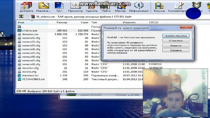Click the disk icon in status bar
Screen dimensions: 210x118
coord(18,91)
